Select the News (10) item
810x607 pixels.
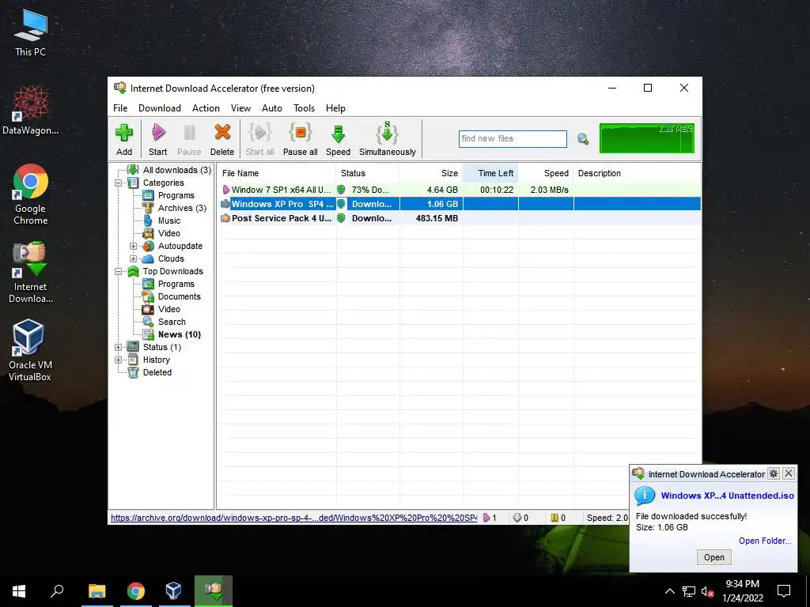[x=180, y=334]
